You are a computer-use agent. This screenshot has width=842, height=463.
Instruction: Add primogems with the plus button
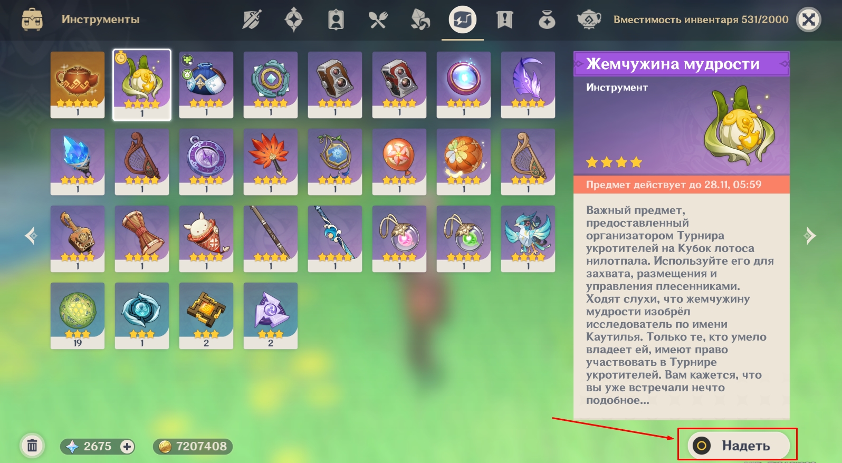[x=127, y=447]
